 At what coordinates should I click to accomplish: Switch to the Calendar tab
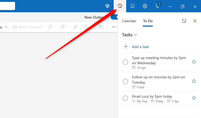point(129,21)
